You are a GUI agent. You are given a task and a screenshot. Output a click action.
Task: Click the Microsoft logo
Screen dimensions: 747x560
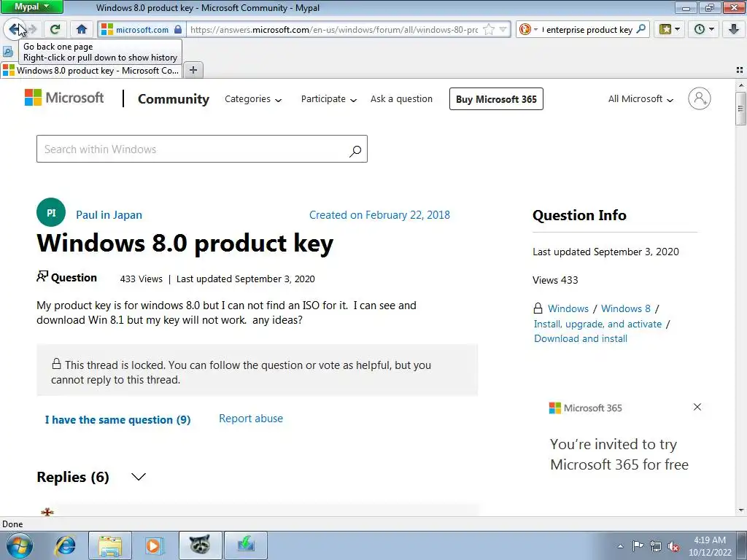tap(64, 98)
